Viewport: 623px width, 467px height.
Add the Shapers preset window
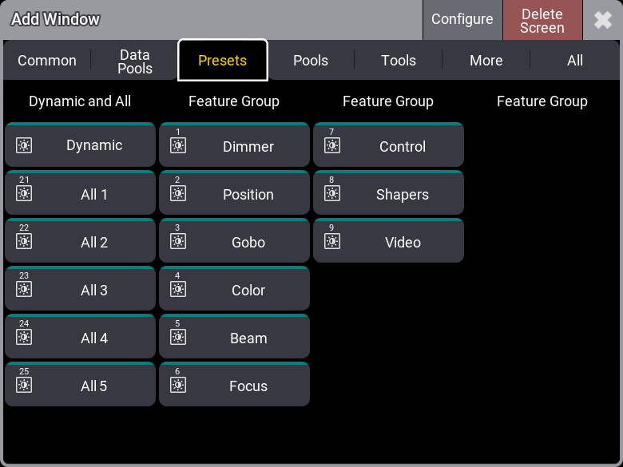click(389, 192)
